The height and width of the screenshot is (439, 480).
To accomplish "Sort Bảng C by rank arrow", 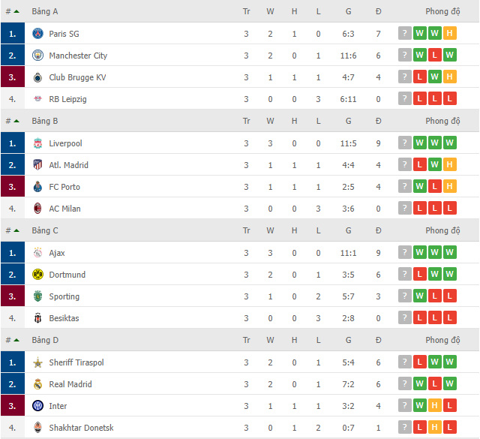I will coord(16,230).
